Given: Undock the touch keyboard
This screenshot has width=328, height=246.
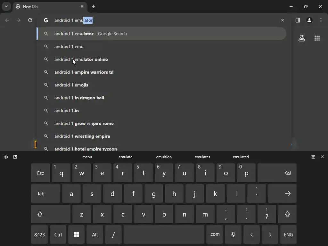Looking at the screenshot, I should coord(313,157).
